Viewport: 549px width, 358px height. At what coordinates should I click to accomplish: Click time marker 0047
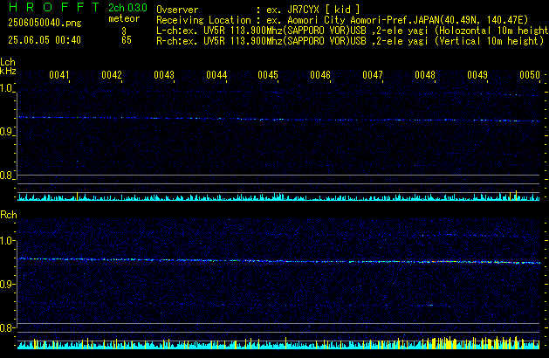(x=373, y=75)
